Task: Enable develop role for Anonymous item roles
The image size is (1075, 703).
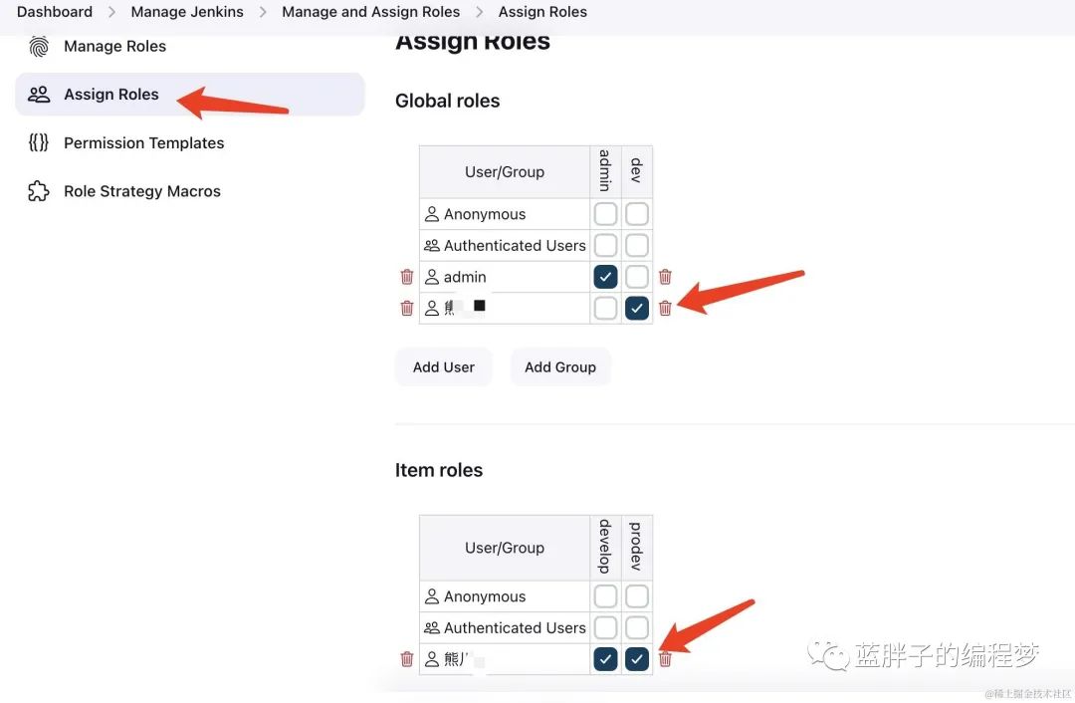Action: tap(605, 596)
